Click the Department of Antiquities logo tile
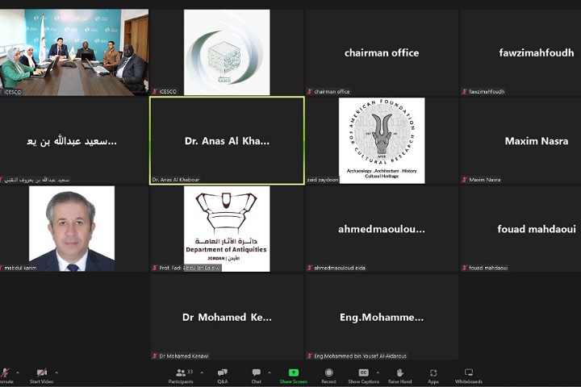 (227, 228)
